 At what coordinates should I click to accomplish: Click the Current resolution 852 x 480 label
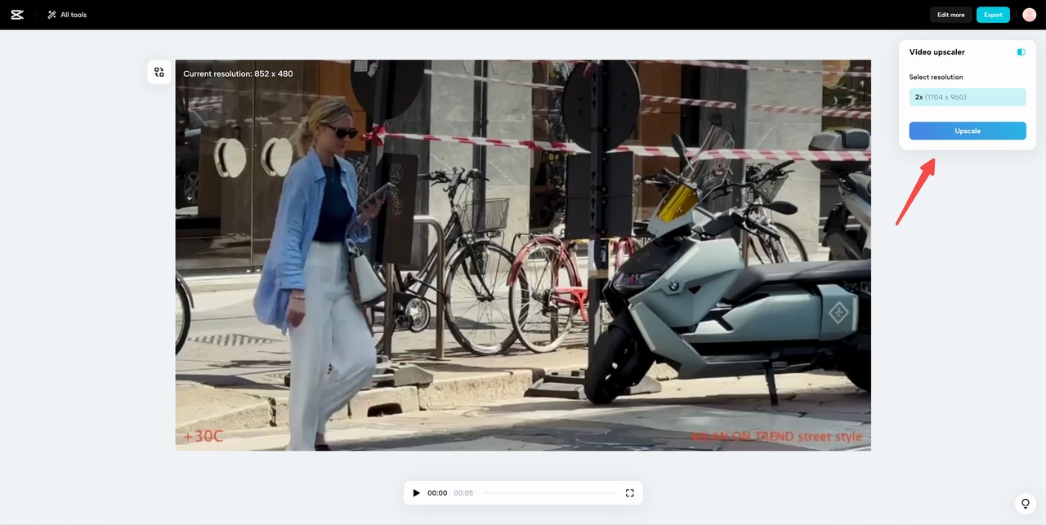coord(238,73)
